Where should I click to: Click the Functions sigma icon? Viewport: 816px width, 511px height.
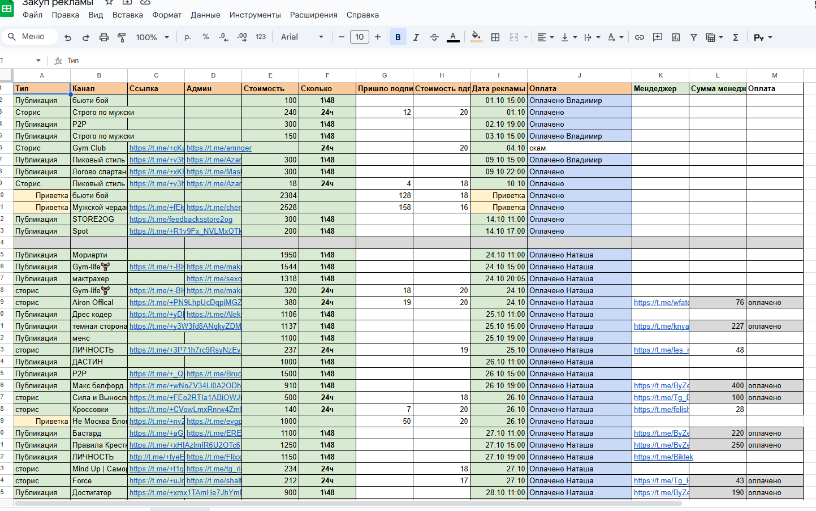click(x=736, y=37)
